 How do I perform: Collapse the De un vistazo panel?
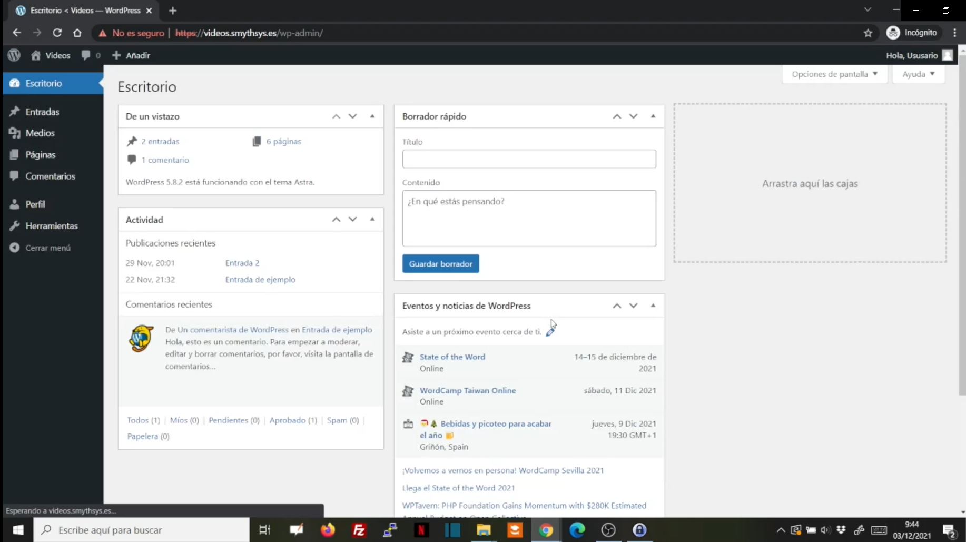(372, 116)
